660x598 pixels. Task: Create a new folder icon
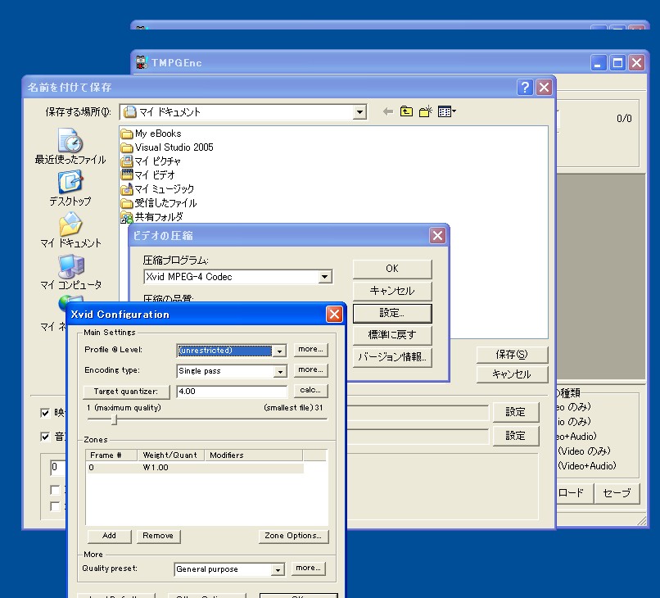(x=425, y=111)
